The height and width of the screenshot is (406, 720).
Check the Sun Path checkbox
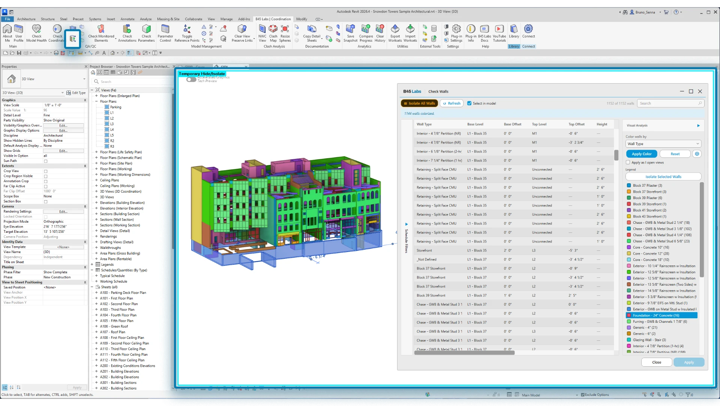click(46, 161)
